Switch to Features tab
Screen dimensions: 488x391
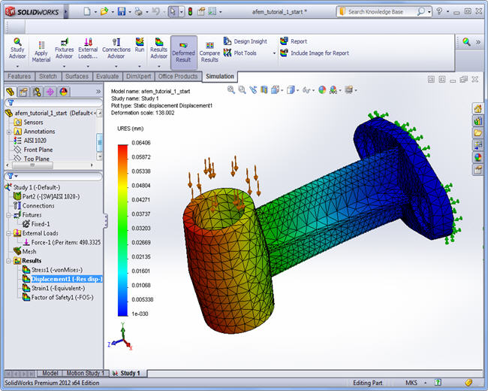coord(20,77)
